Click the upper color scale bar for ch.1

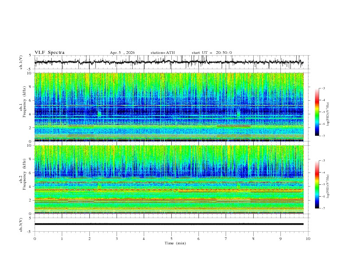point(317,112)
